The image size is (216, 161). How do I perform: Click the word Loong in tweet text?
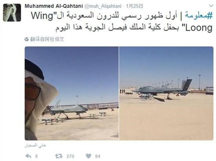199,28
